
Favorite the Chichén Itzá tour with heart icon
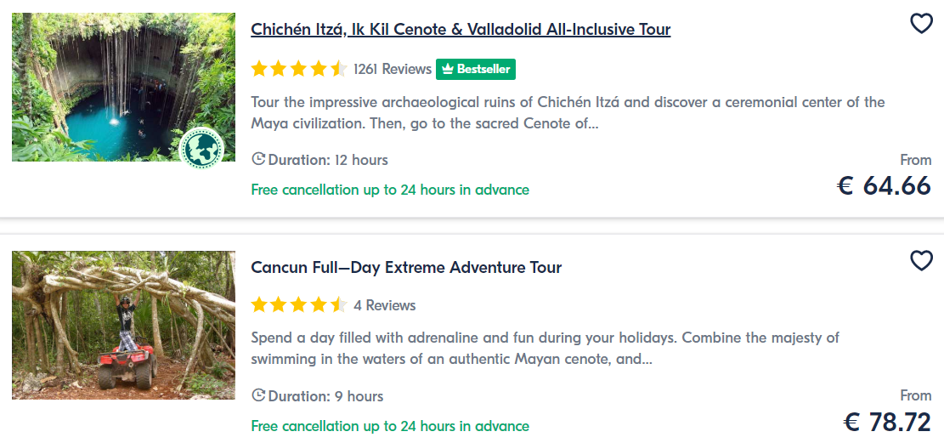click(x=921, y=24)
